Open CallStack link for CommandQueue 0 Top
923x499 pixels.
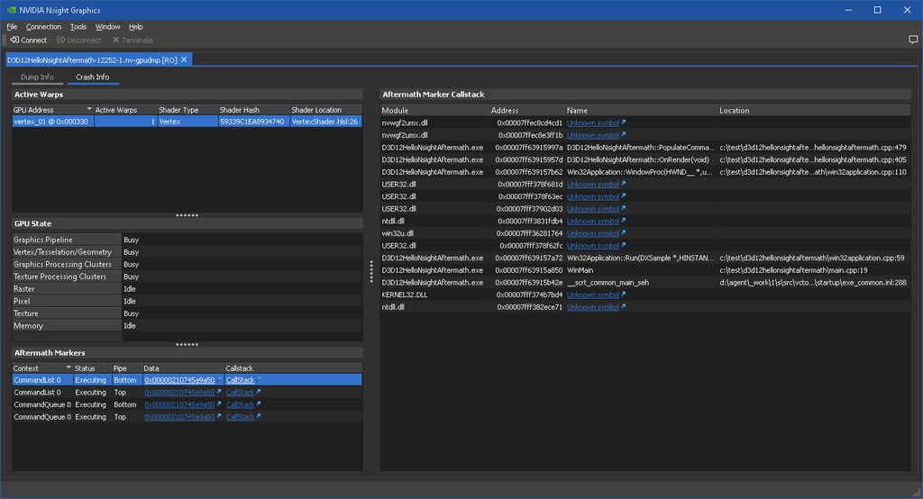pos(240,417)
